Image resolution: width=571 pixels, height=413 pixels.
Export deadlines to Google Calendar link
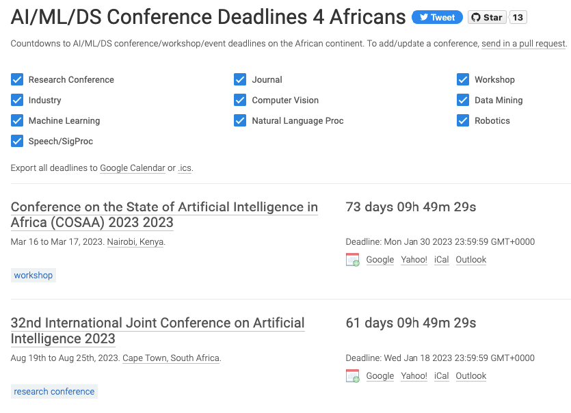tap(132, 168)
